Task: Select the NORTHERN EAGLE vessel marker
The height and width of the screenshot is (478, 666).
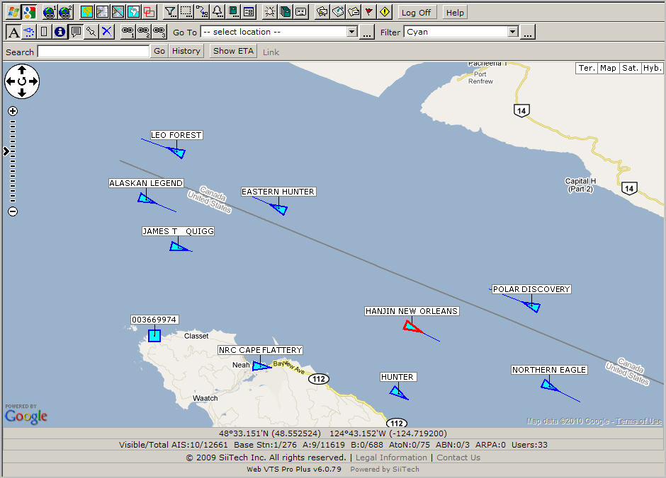Action: (x=548, y=385)
